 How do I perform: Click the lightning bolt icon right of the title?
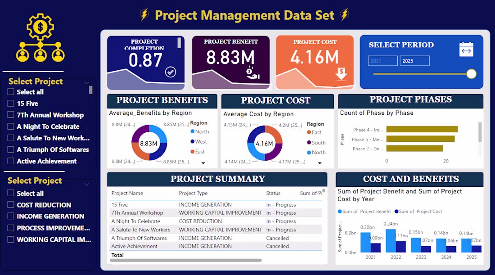click(x=345, y=14)
